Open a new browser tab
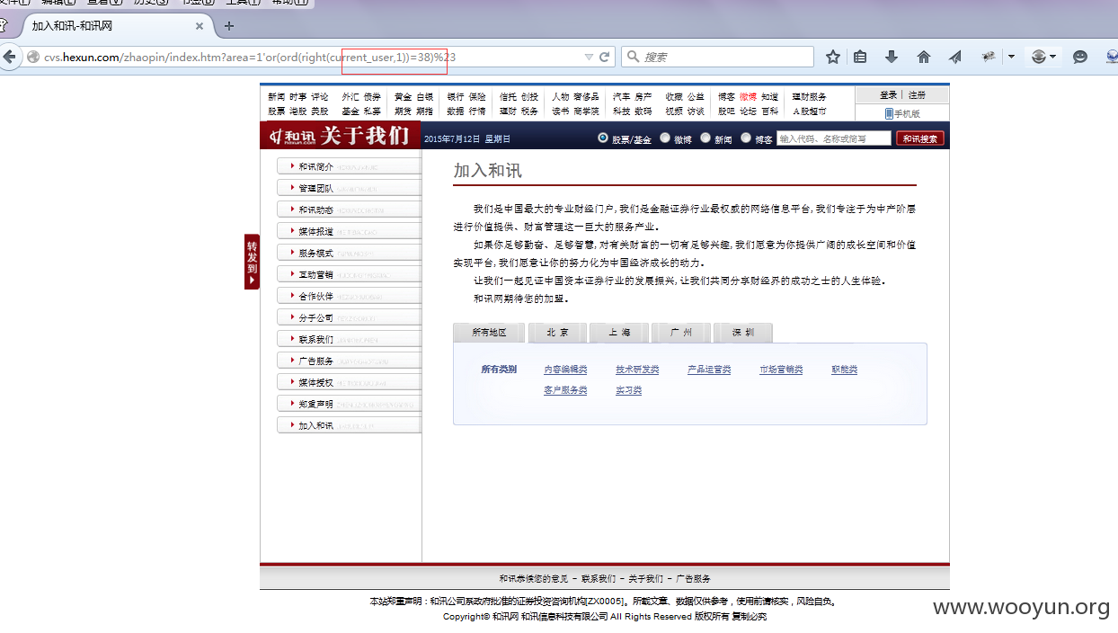This screenshot has height=633, width=1118. [228, 26]
